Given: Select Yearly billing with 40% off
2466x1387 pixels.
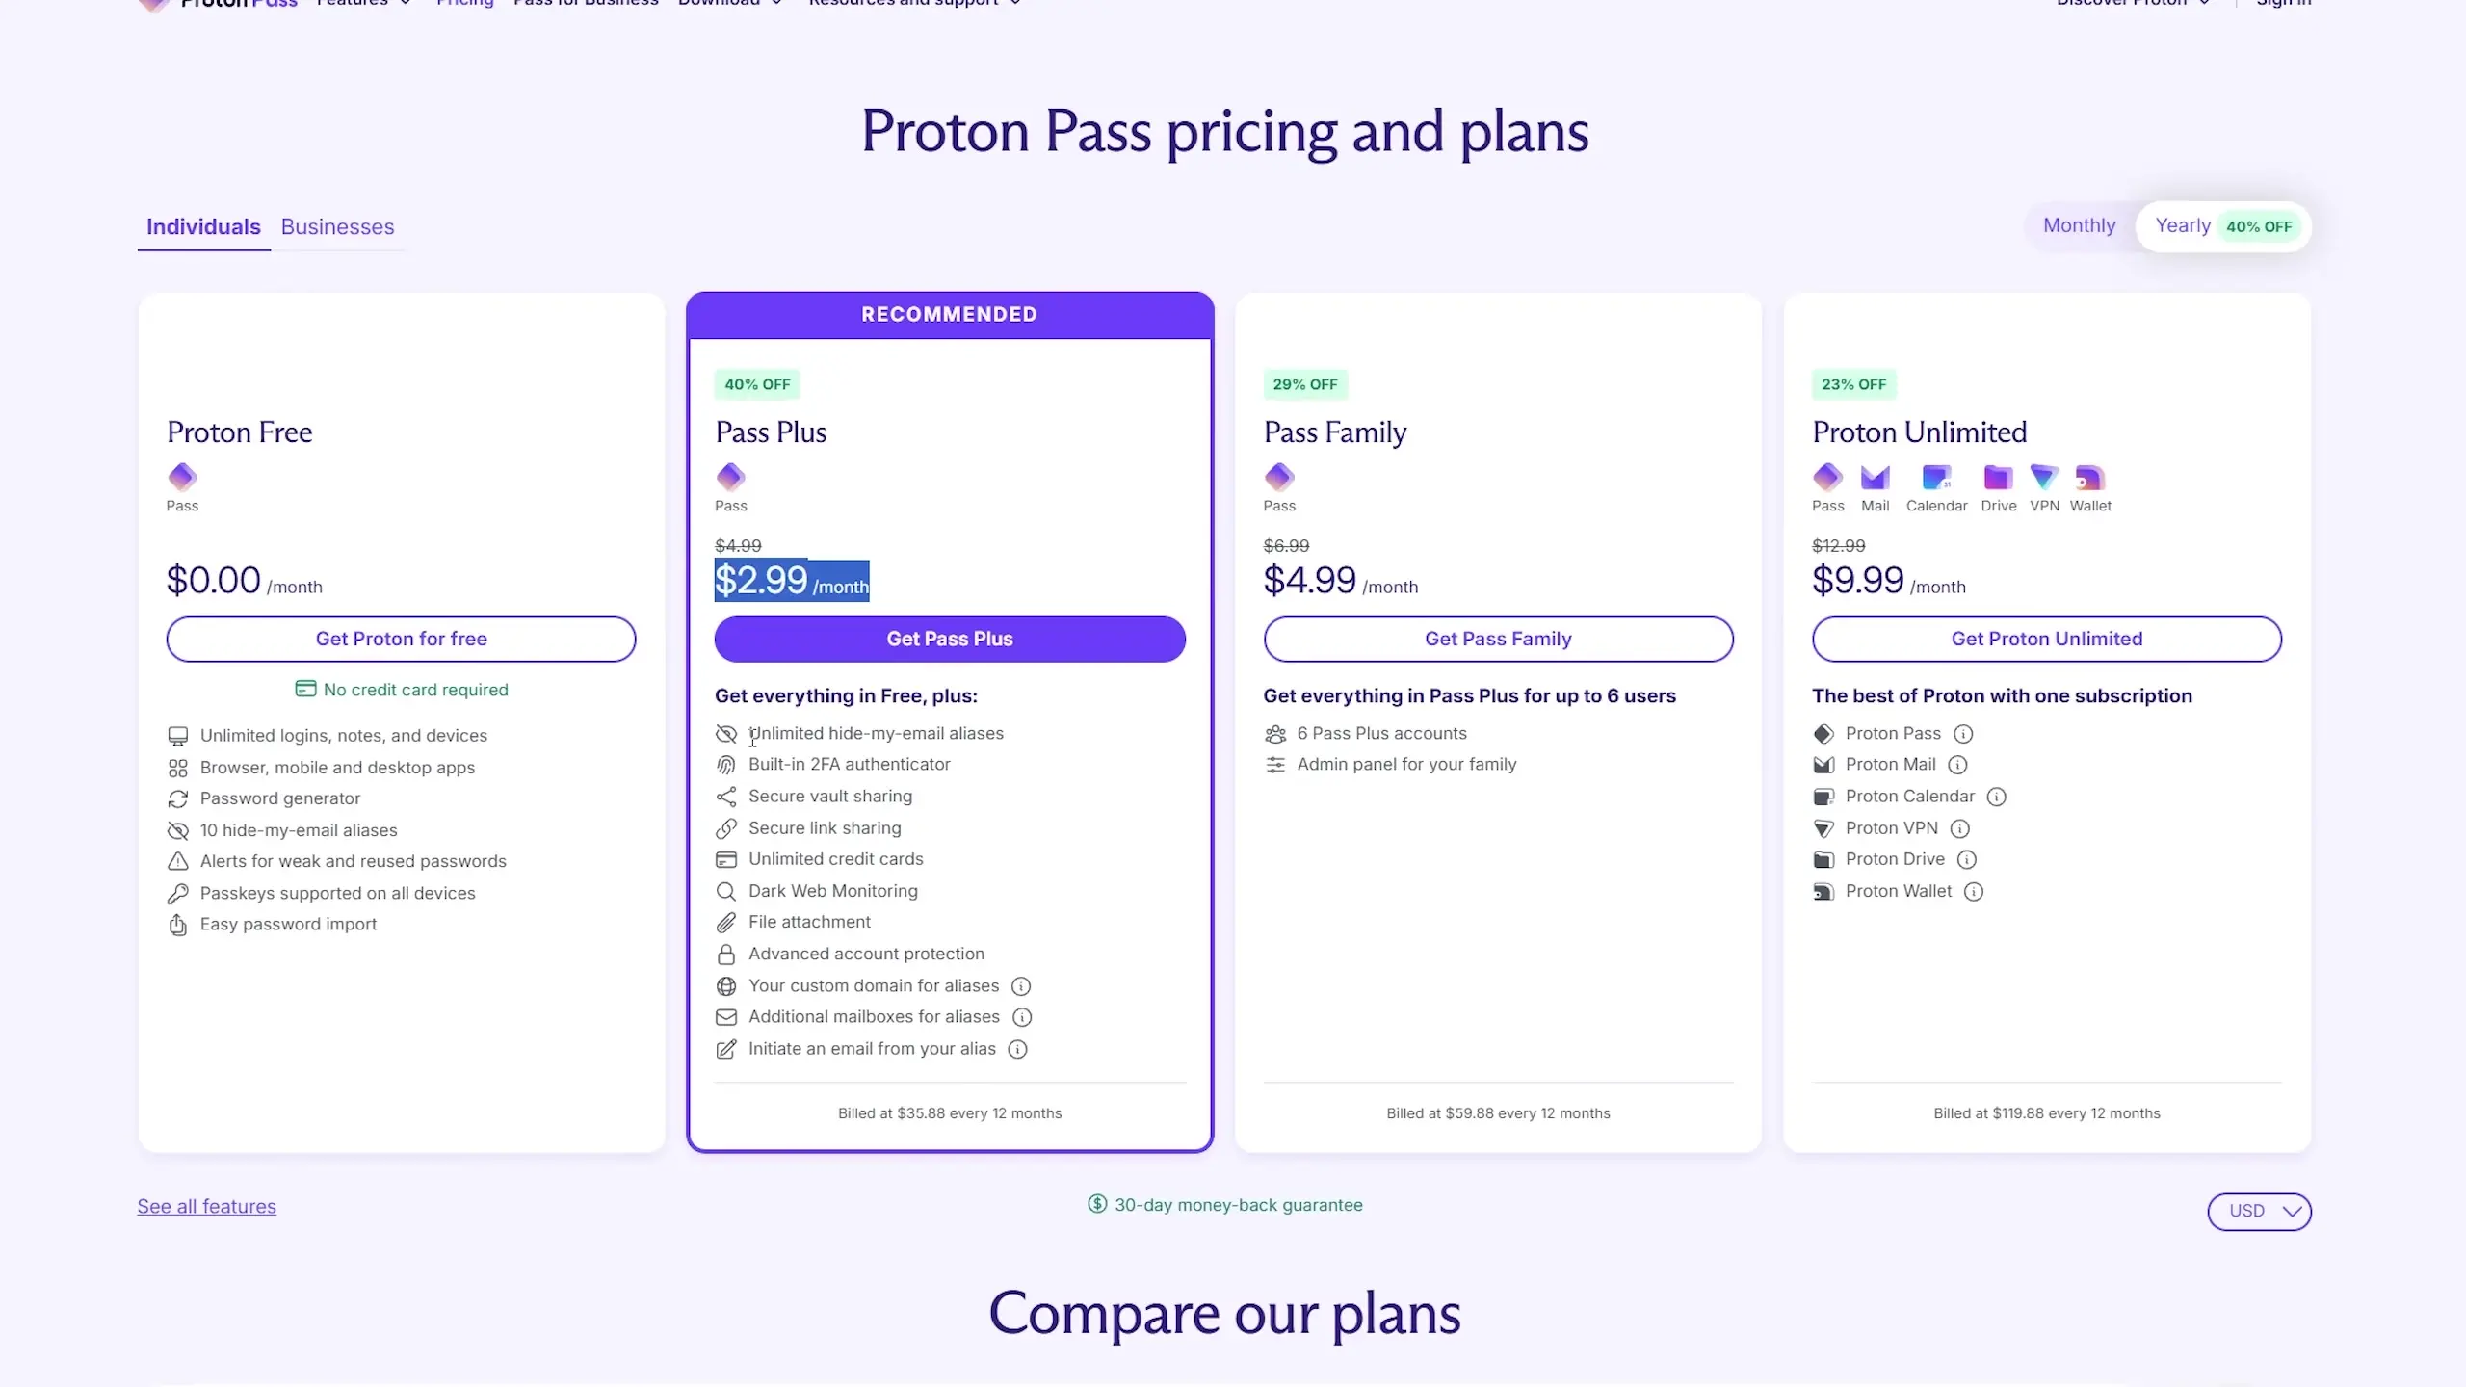Looking at the screenshot, I should [2223, 226].
